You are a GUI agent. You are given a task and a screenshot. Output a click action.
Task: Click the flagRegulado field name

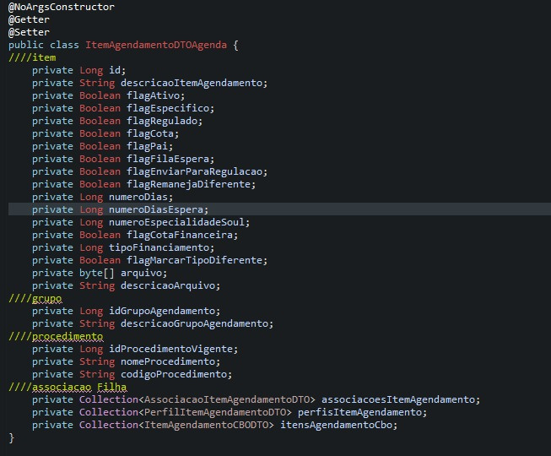coord(162,121)
